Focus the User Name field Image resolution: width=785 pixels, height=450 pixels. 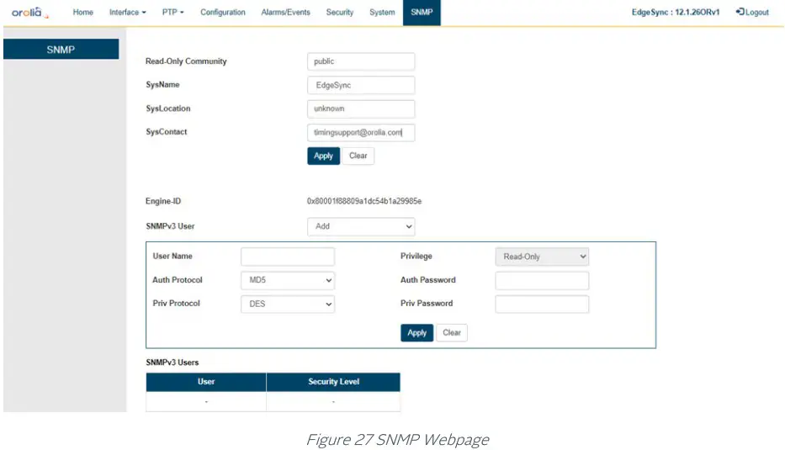click(288, 257)
